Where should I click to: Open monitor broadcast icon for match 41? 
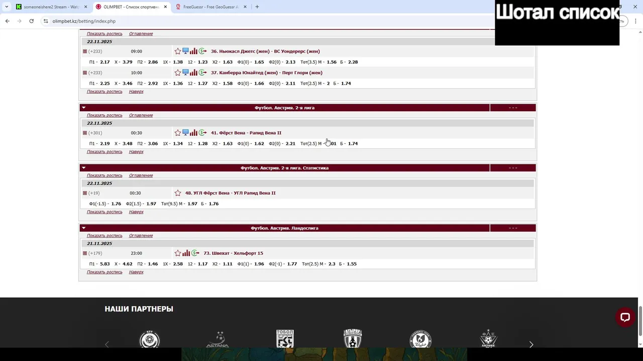click(185, 133)
